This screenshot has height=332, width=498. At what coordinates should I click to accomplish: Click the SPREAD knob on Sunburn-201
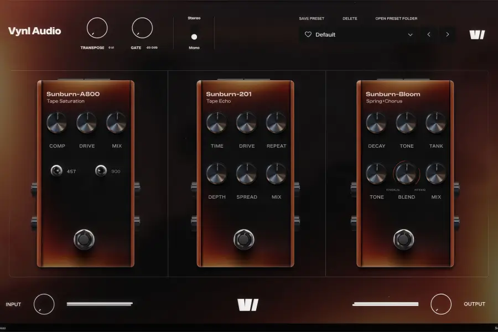pos(246,174)
